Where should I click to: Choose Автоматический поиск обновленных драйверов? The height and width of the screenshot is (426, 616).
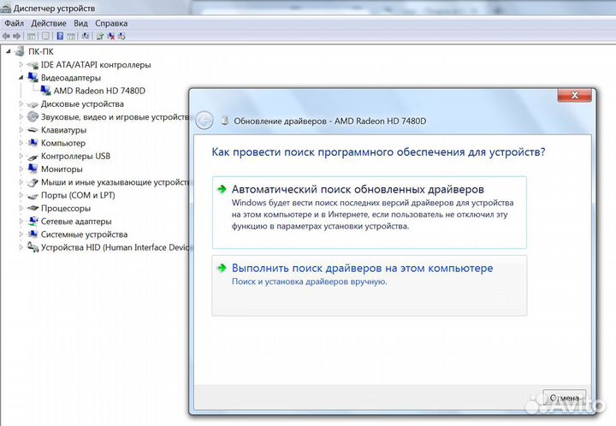(x=358, y=189)
